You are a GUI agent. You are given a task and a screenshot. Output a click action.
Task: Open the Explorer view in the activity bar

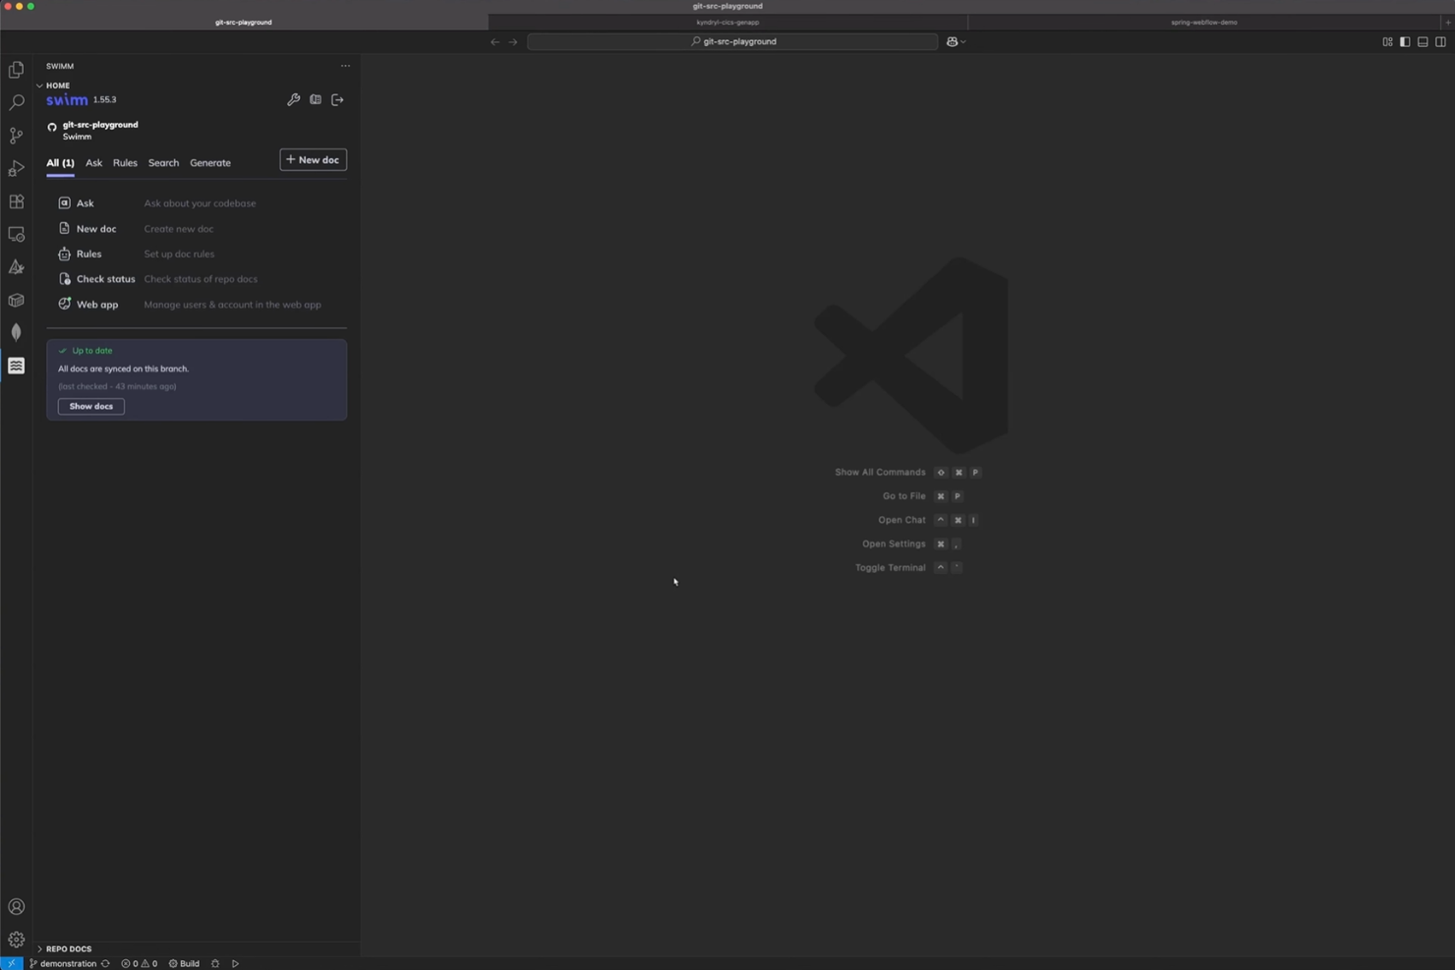16,69
